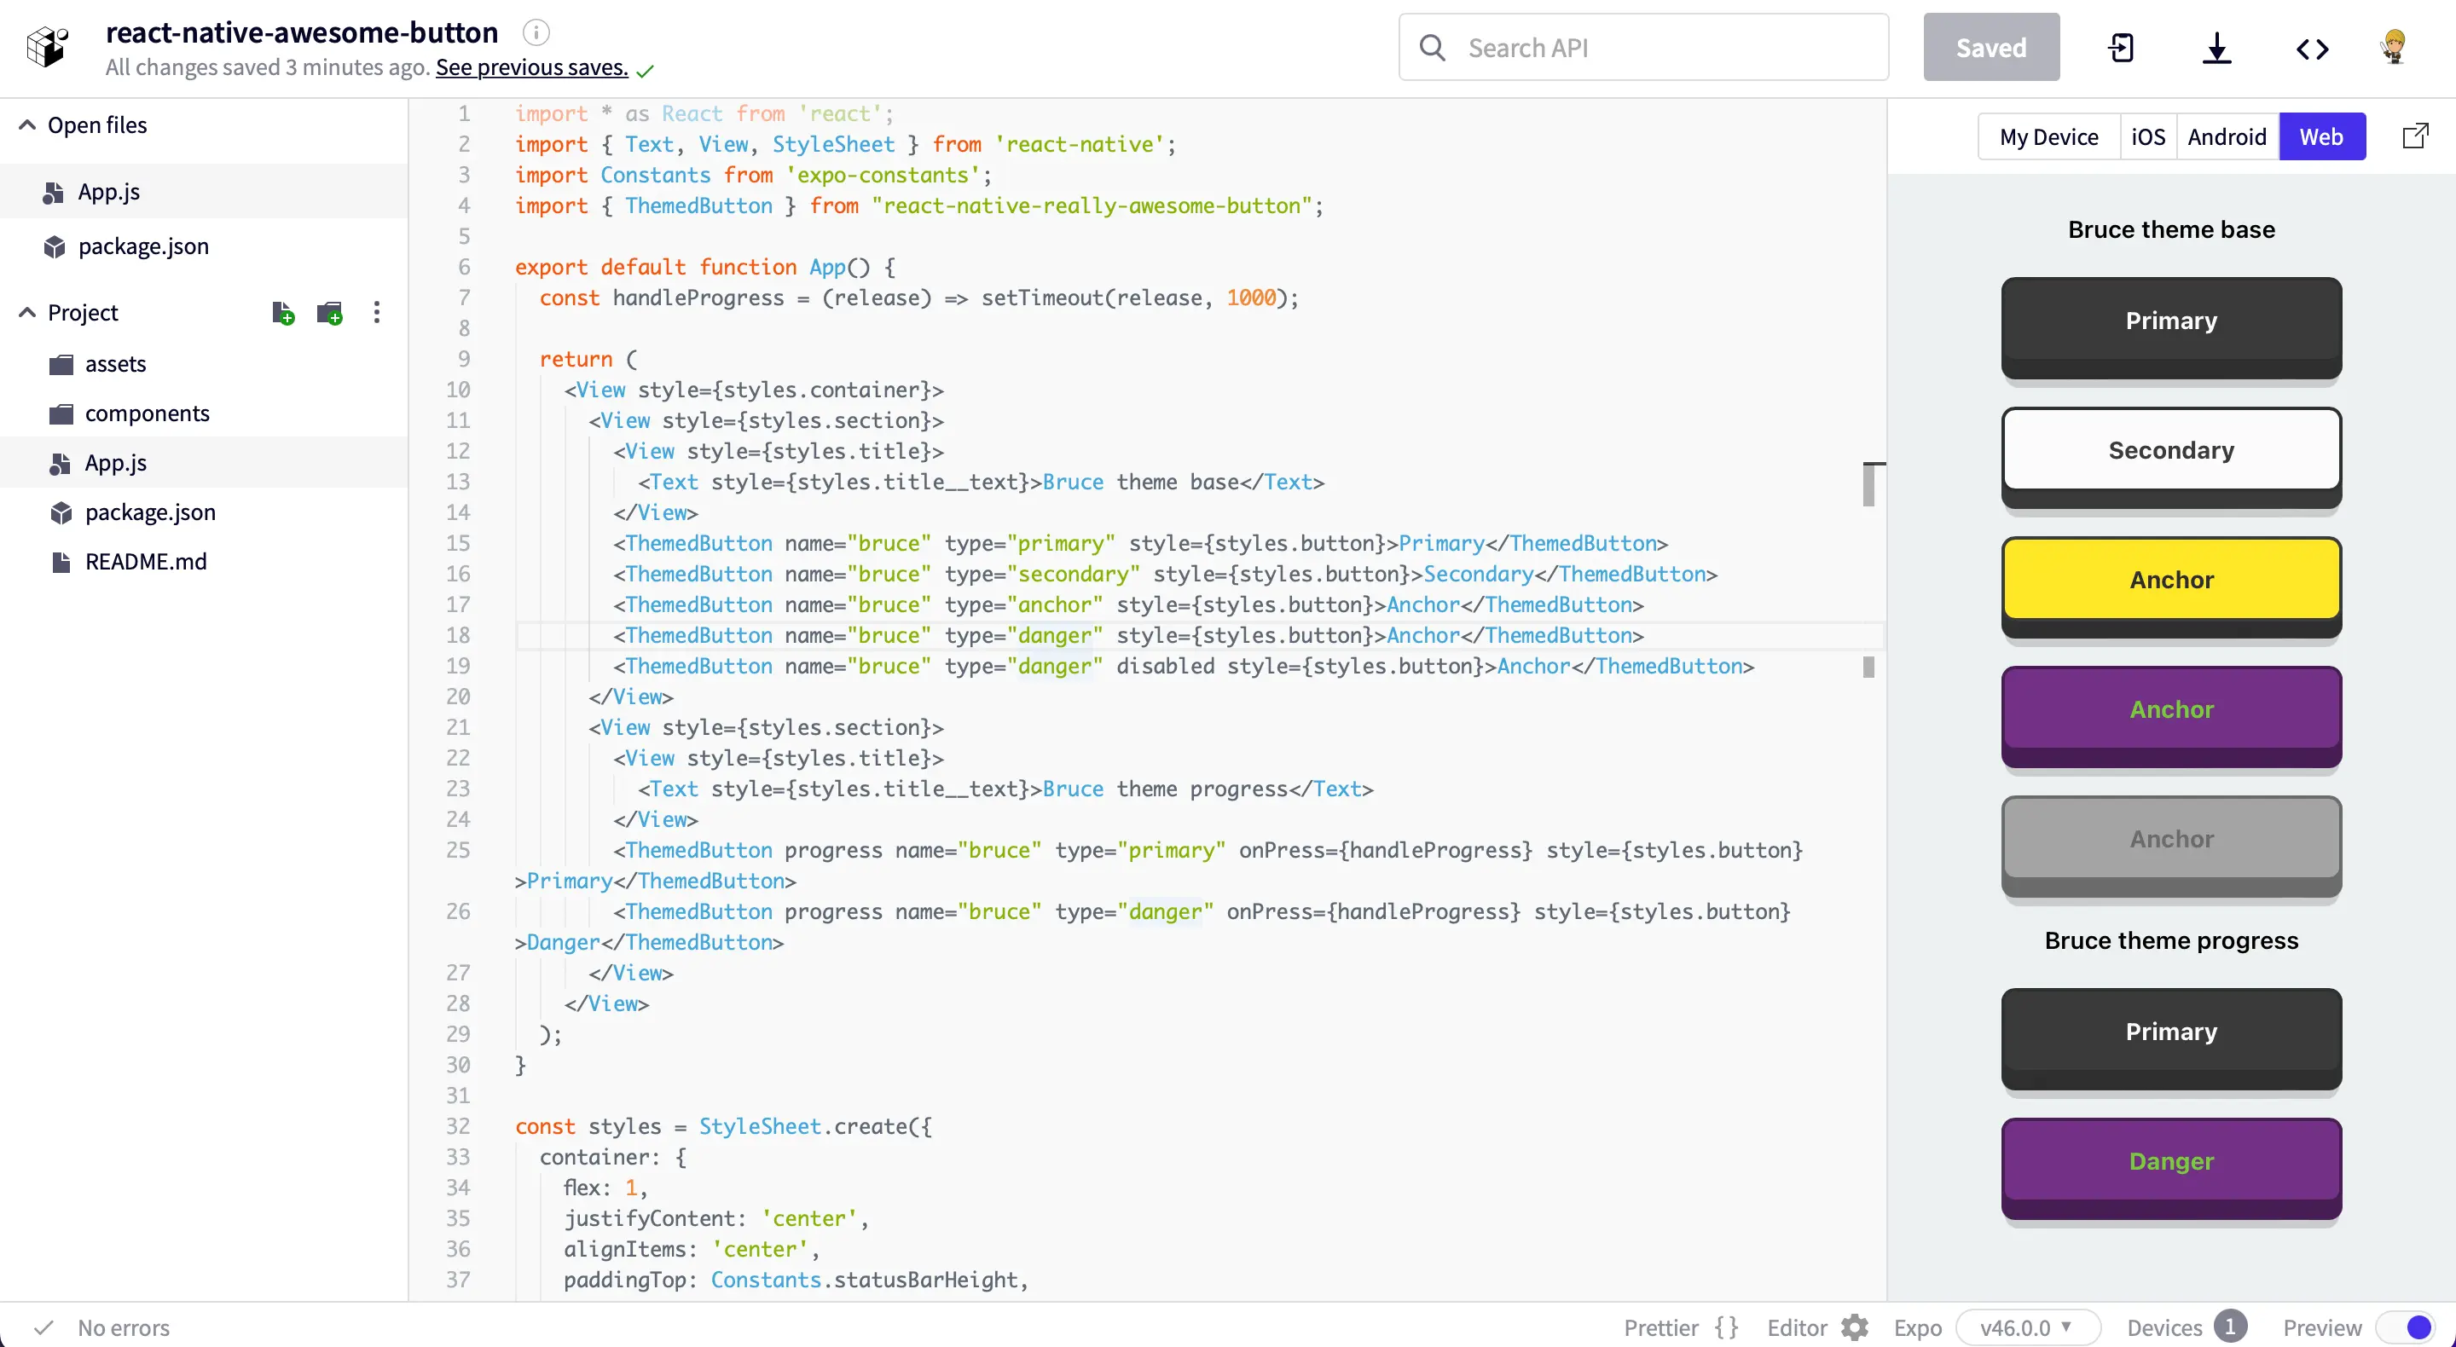The width and height of the screenshot is (2456, 1347).
Task: Click the log in arrow icon
Action: [2122, 48]
